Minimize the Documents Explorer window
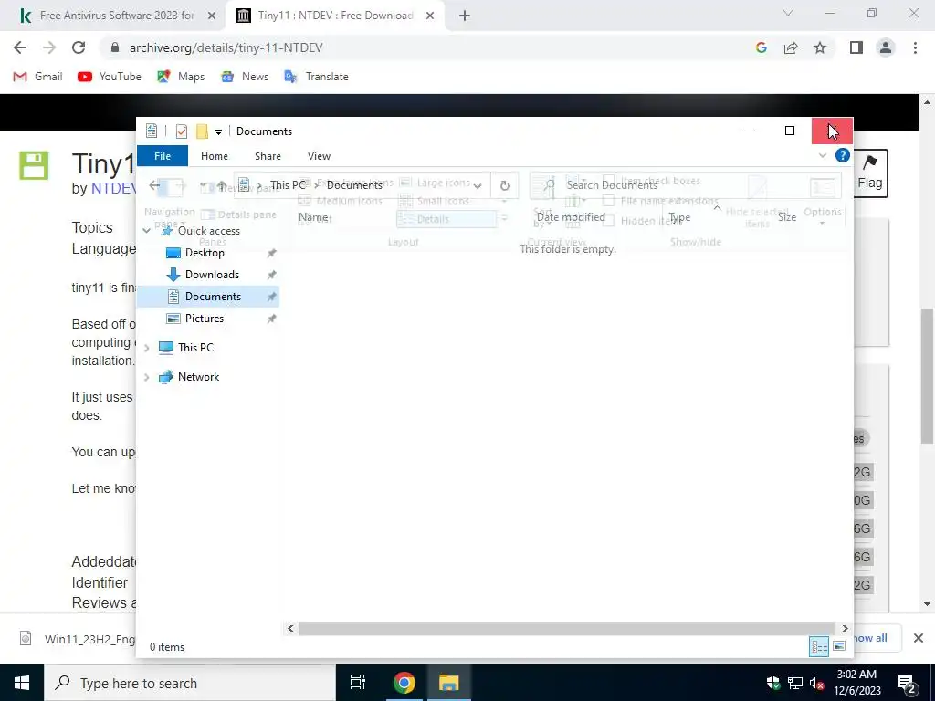 pyautogui.click(x=749, y=131)
